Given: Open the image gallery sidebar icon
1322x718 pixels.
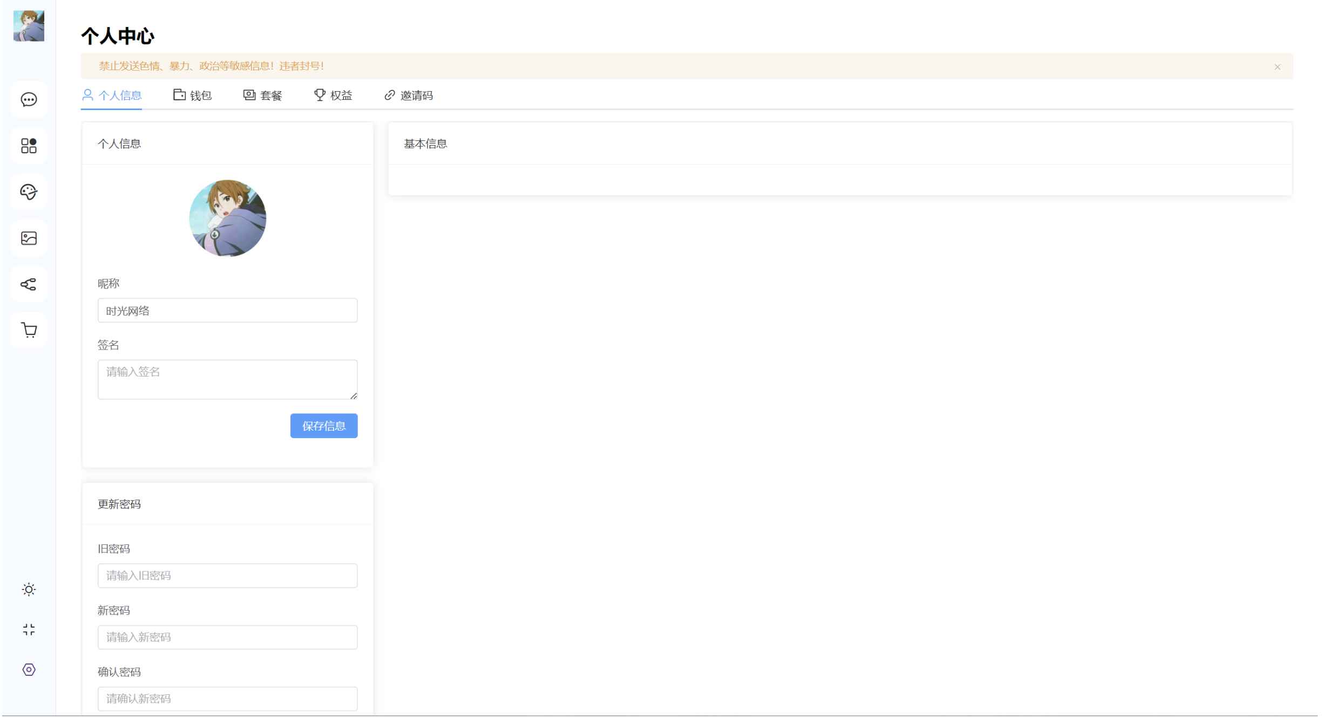Looking at the screenshot, I should (29, 238).
